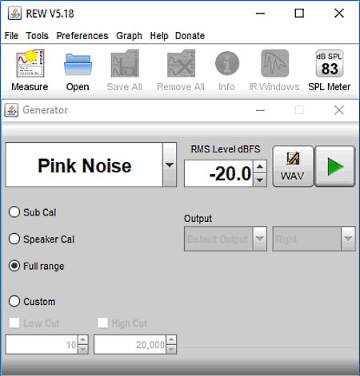Decrease the Low Cut frequency value
The height and width of the screenshot is (376, 360).
point(83,349)
